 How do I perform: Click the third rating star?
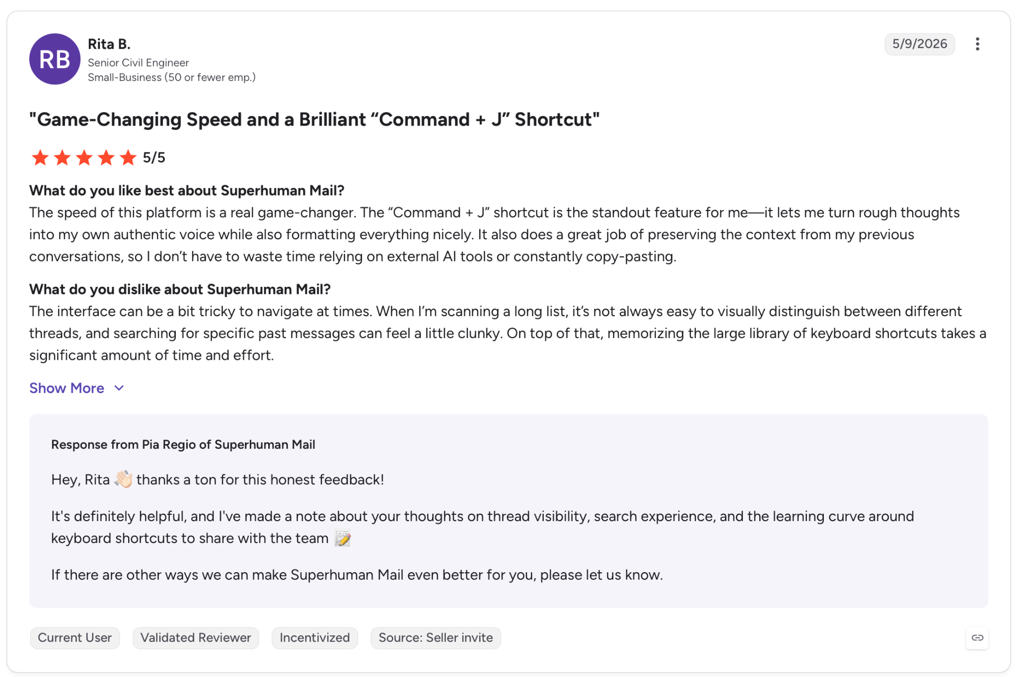(84, 158)
